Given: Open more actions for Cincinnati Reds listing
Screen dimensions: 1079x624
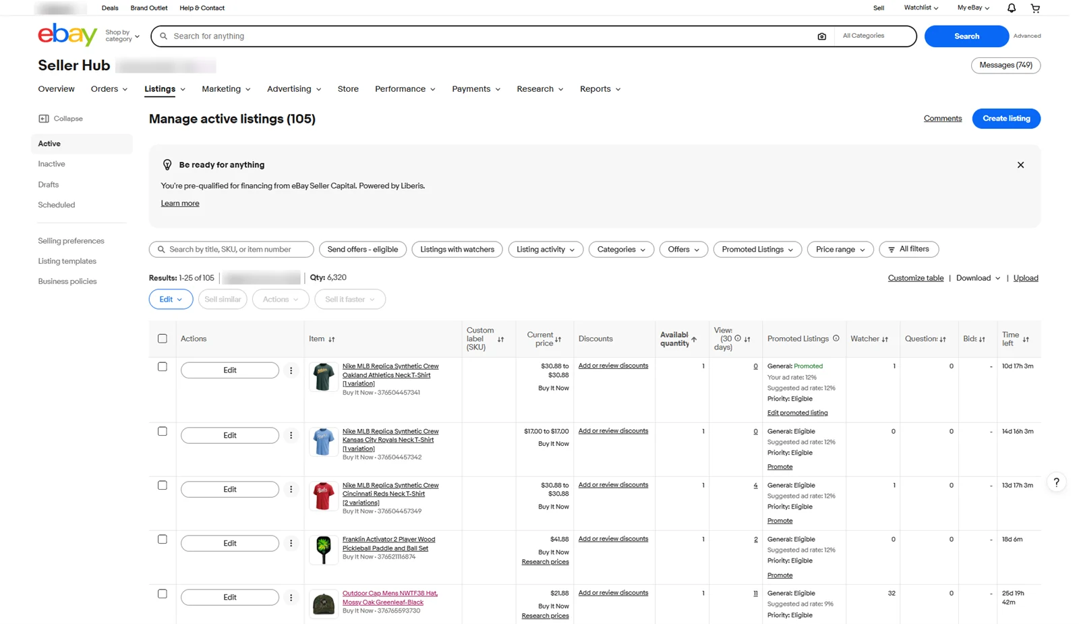Looking at the screenshot, I should 291,489.
